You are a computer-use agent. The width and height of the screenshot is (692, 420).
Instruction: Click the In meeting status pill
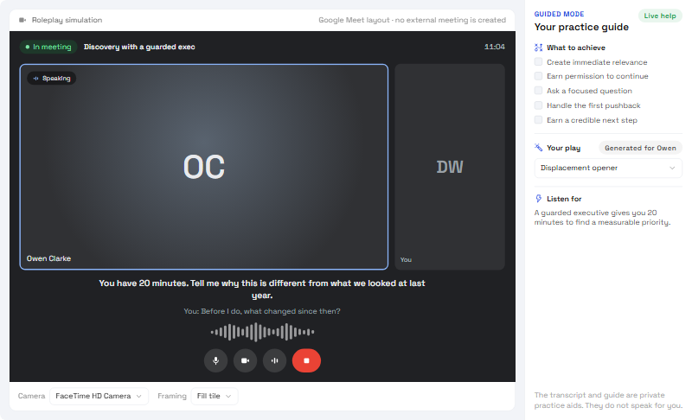[48, 47]
